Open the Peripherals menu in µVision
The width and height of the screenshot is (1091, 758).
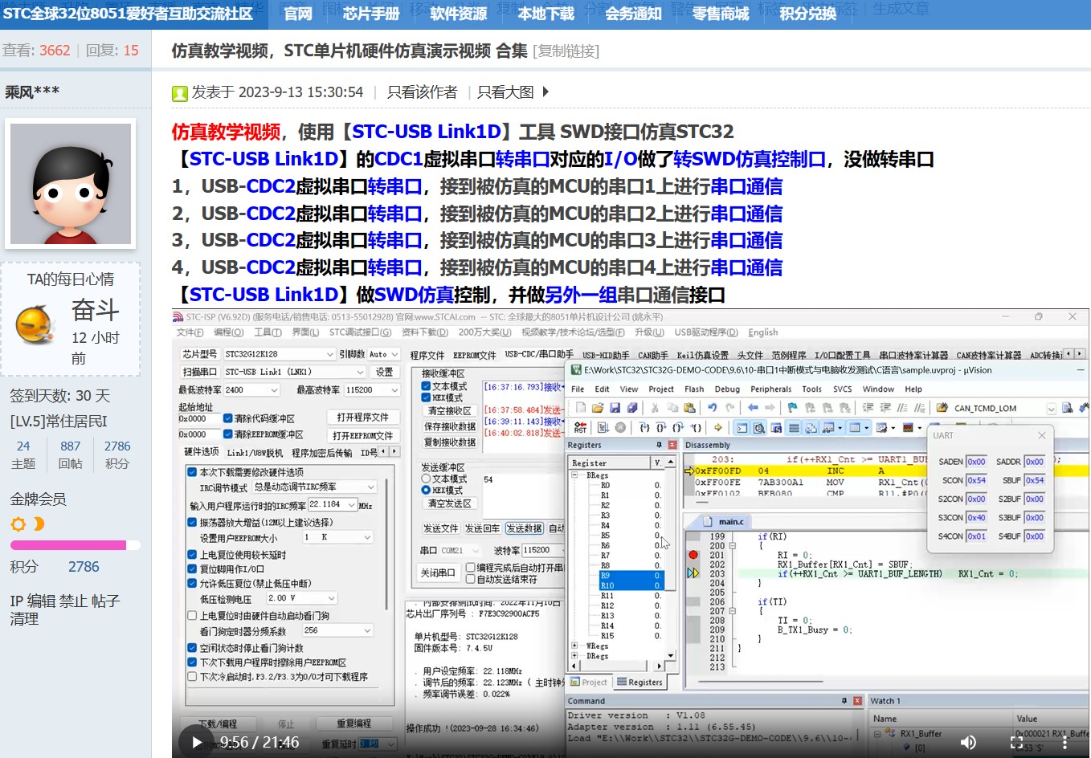pyautogui.click(x=770, y=389)
